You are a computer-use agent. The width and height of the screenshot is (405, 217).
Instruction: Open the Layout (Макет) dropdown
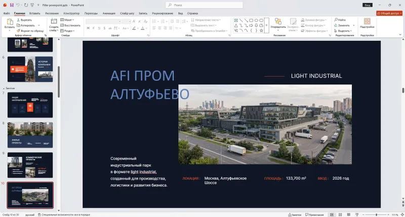pyautogui.click(x=67, y=20)
